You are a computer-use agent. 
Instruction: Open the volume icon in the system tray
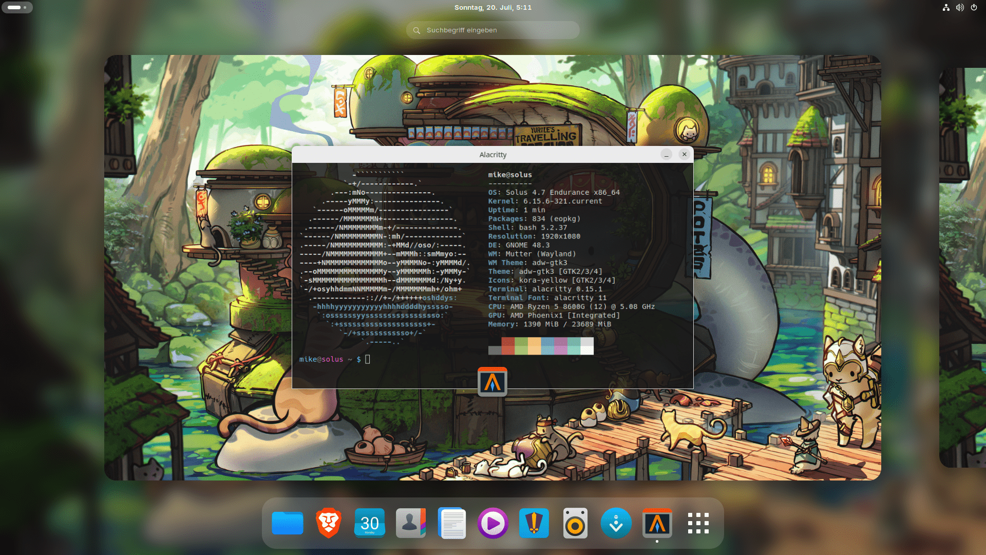(960, 7)
